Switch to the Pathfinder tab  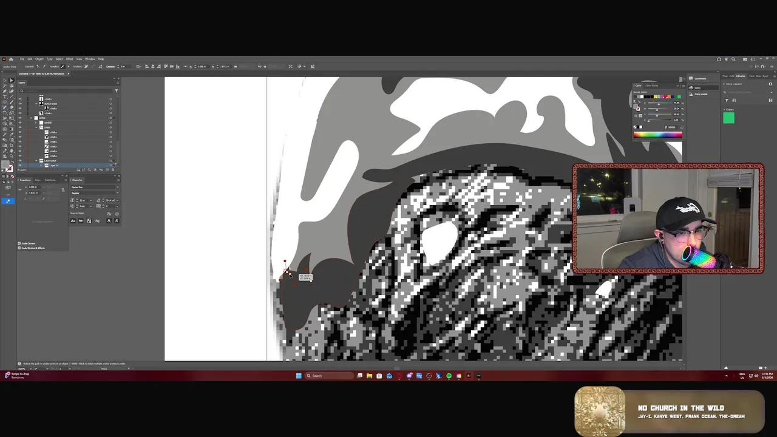click(50, 180)
